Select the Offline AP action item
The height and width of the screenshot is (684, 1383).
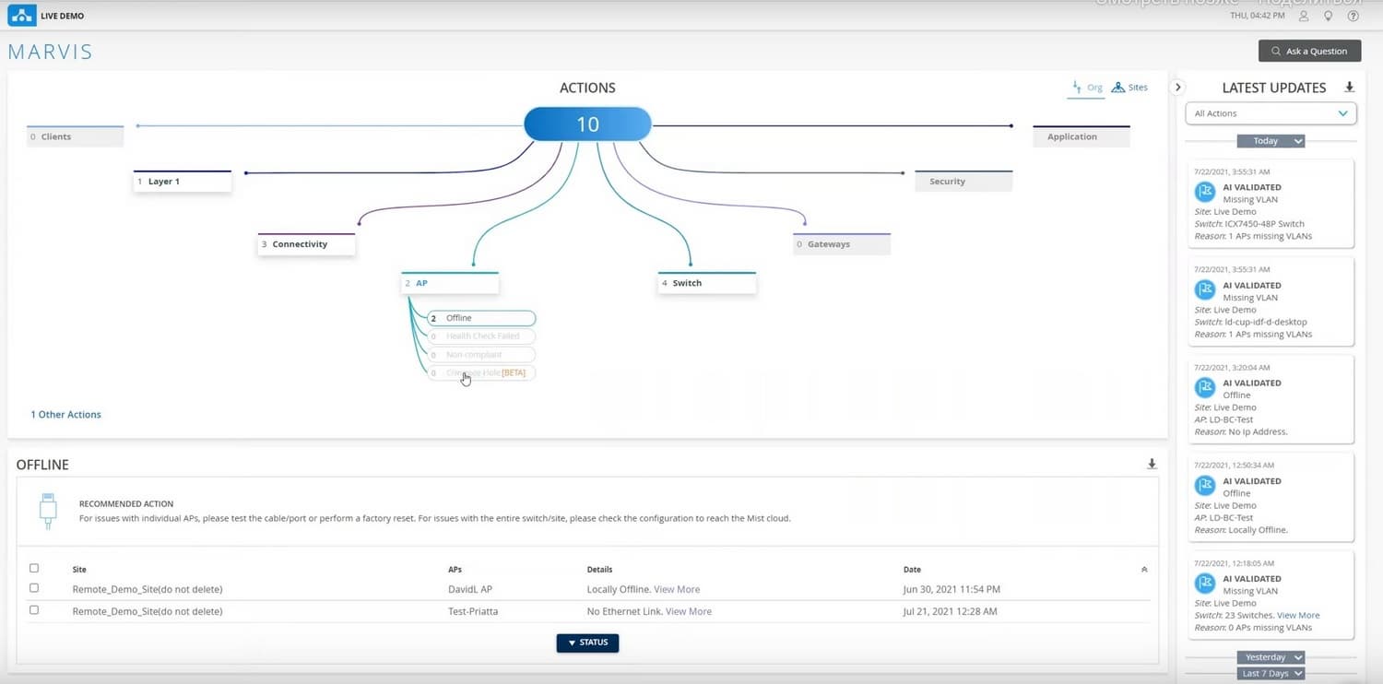tap(481, 318)
